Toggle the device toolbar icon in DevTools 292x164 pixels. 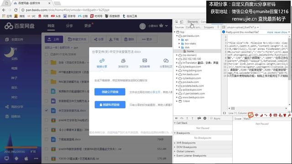tap(182, 22)
